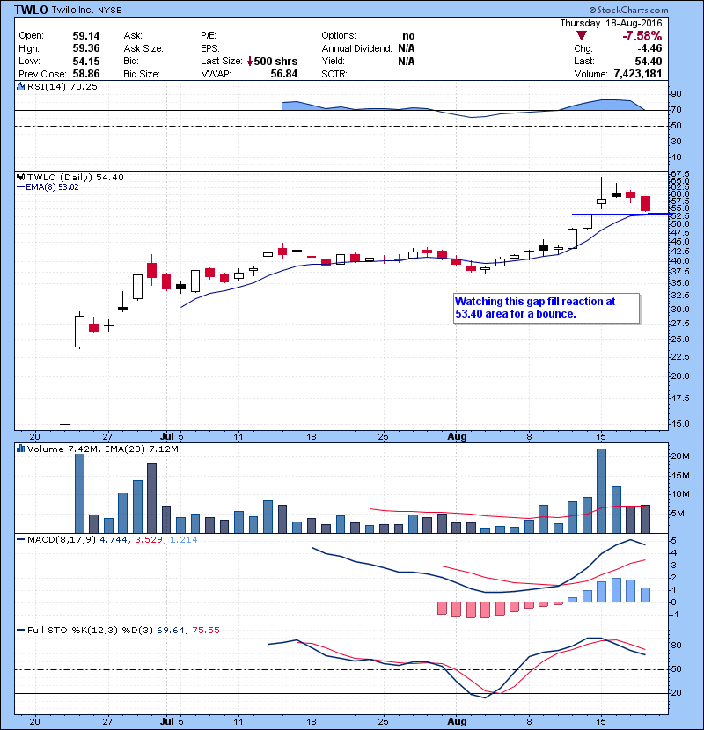The height and width of the screenshot is (730, 704).
Task: Click the stochastic %D value 75.55
Action: pos(206,630)
